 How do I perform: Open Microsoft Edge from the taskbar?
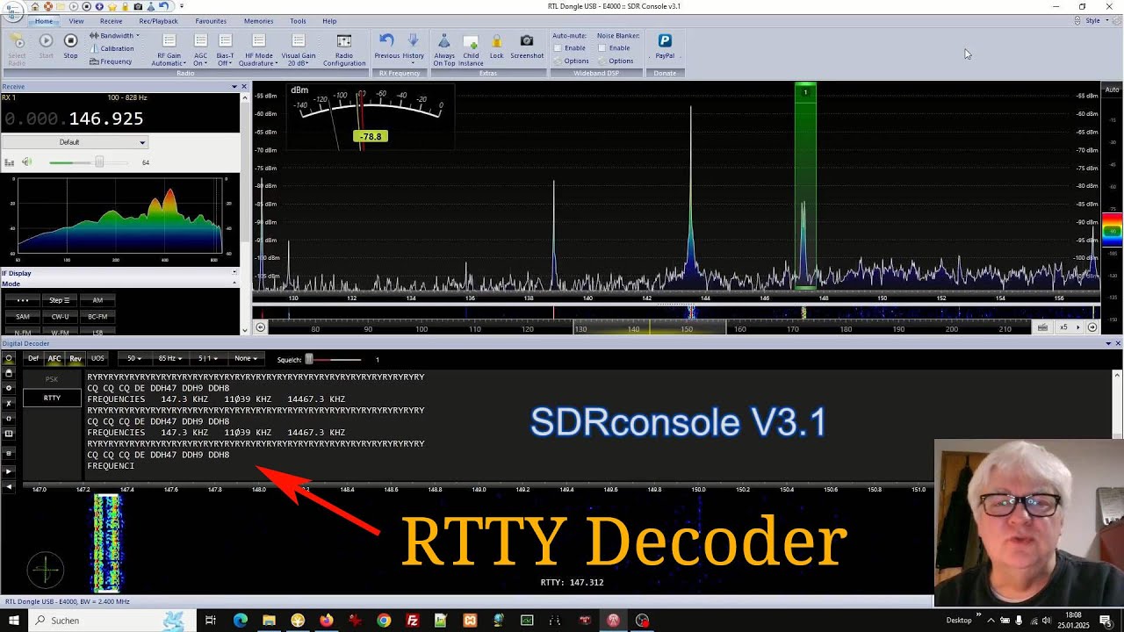pyautogui.click(x=241, y=620)
